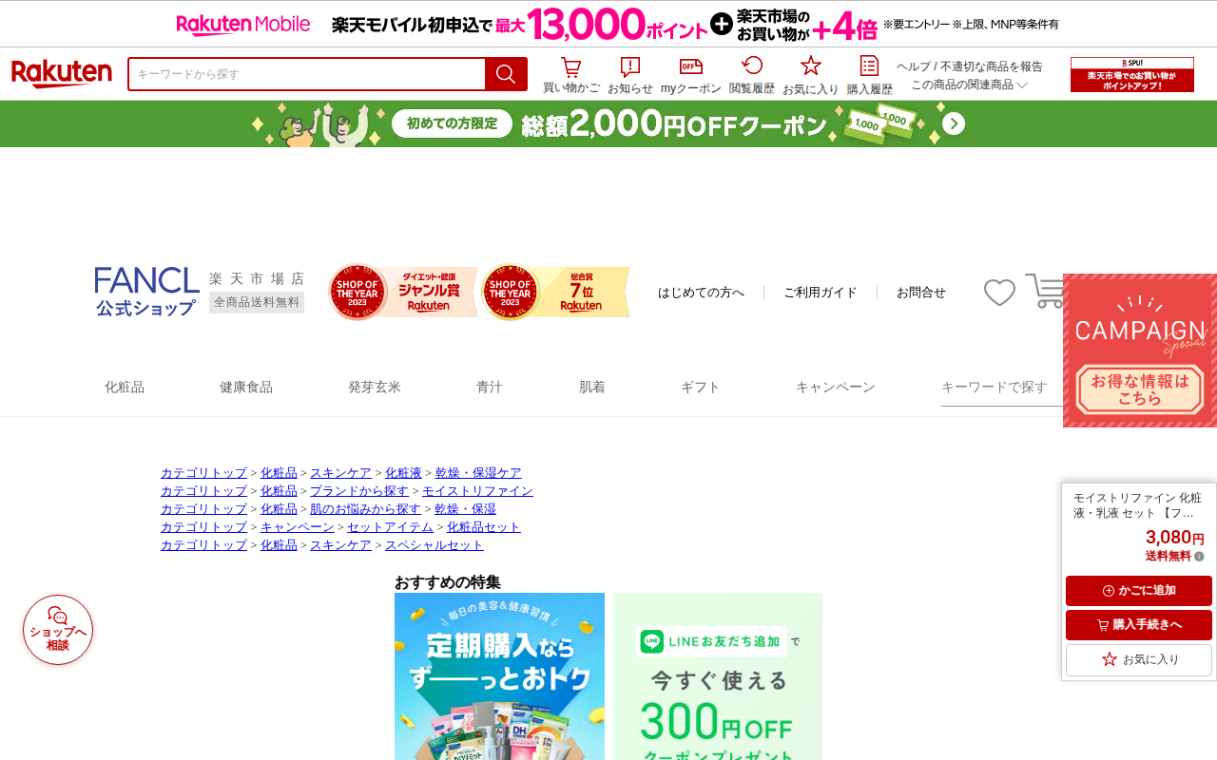Image resolution: width=1217 pixels, height=760 pixels.
Task: Focus the Rakuten keyword search field
Action: pyautogui.click(x=307, y=74)
